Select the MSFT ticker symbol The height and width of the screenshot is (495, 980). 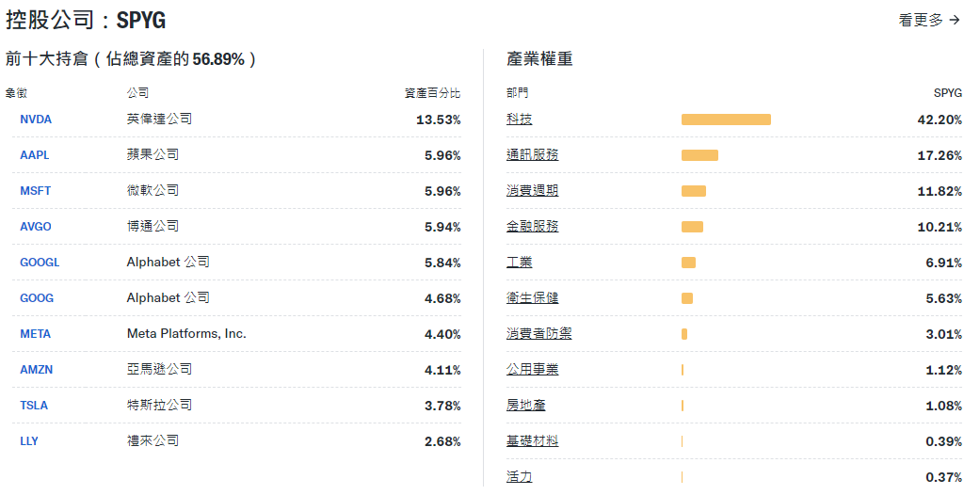pyautogui.click(x=36, y=191)
